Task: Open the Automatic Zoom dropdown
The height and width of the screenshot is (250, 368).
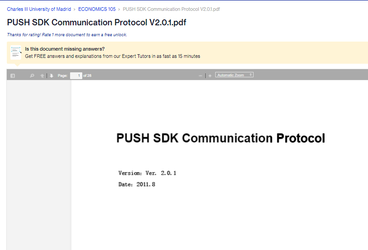Action: click(x=234, y=75)
